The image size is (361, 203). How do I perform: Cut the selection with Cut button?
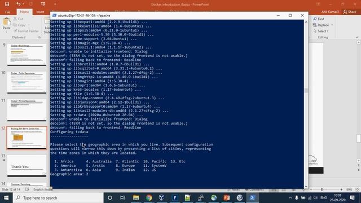point(18,19)
